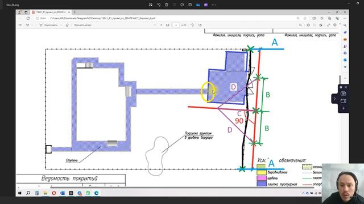Screen dimensions: 364x204
Task: Open the Shopping tag icon in Edge sidebar
Action: tap(345, 32)
